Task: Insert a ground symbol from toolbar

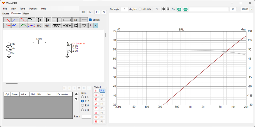Action: [84, 25]
